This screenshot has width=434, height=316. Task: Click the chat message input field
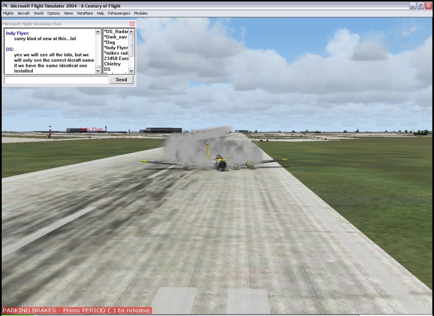(56, 80)
